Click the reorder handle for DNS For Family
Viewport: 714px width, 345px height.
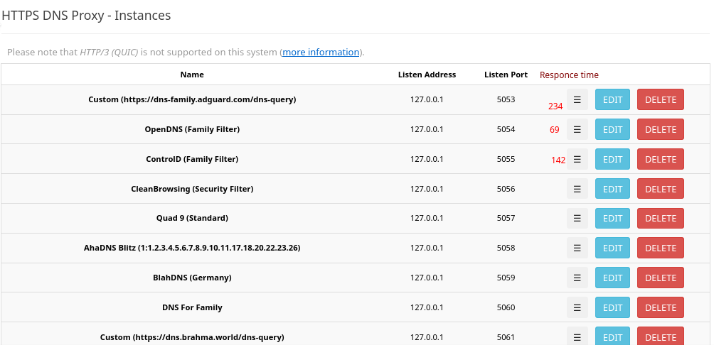click(577, 307)
